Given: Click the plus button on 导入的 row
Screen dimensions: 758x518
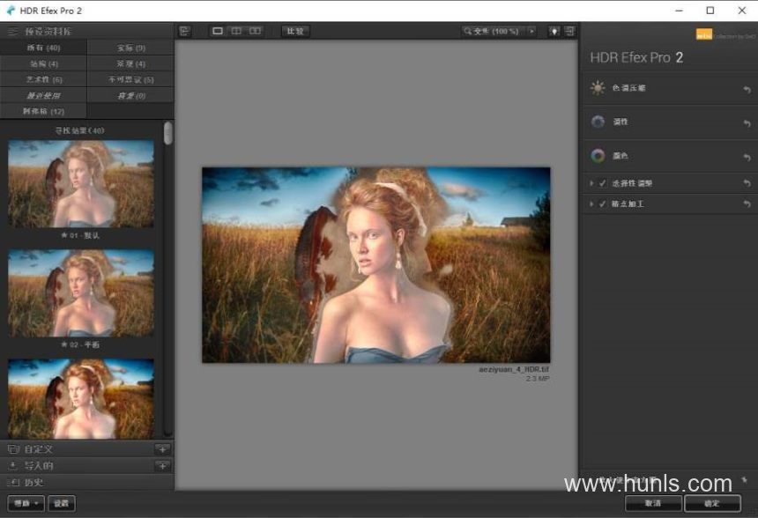Looking at the screenshot, I should point(162,466).
